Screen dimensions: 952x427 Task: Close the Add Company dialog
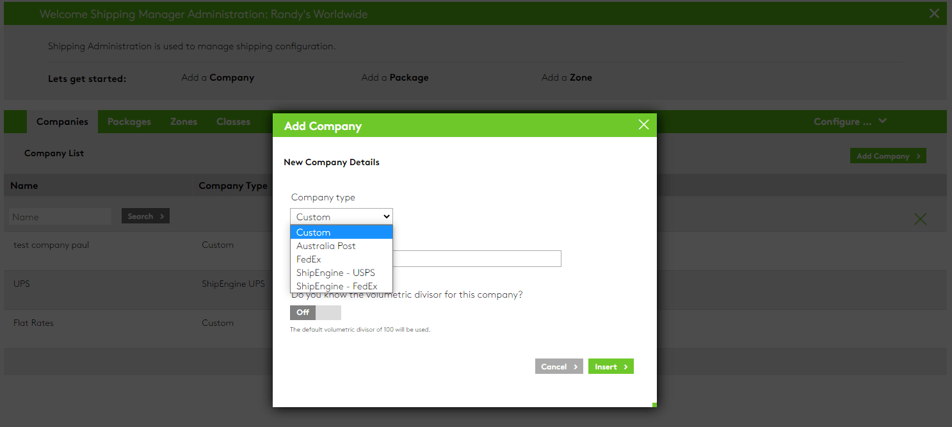tap(643, 125)
